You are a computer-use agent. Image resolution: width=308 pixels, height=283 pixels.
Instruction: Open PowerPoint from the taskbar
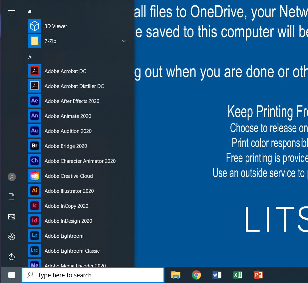(258, 275)
